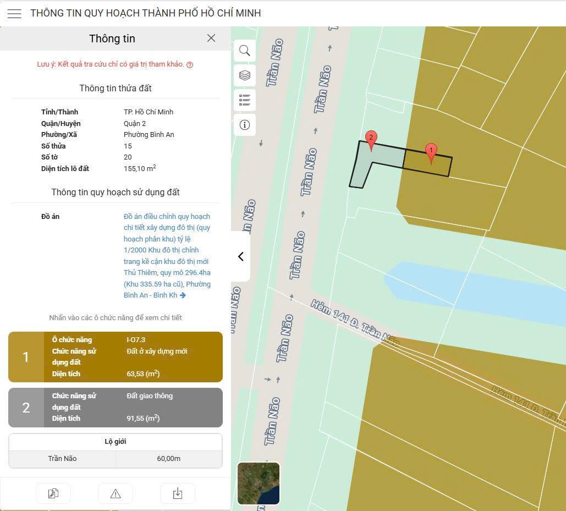Screen dimensions: 566x511
Task: Collapse the side panel with the left chevron
Action: pyautogui.click(x=240, y=256)
